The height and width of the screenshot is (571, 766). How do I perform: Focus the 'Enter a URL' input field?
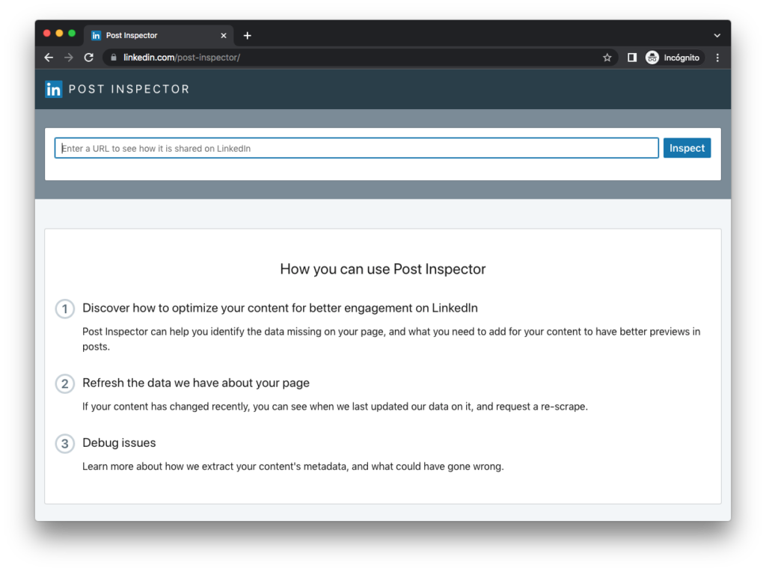(x=356, y=148)
